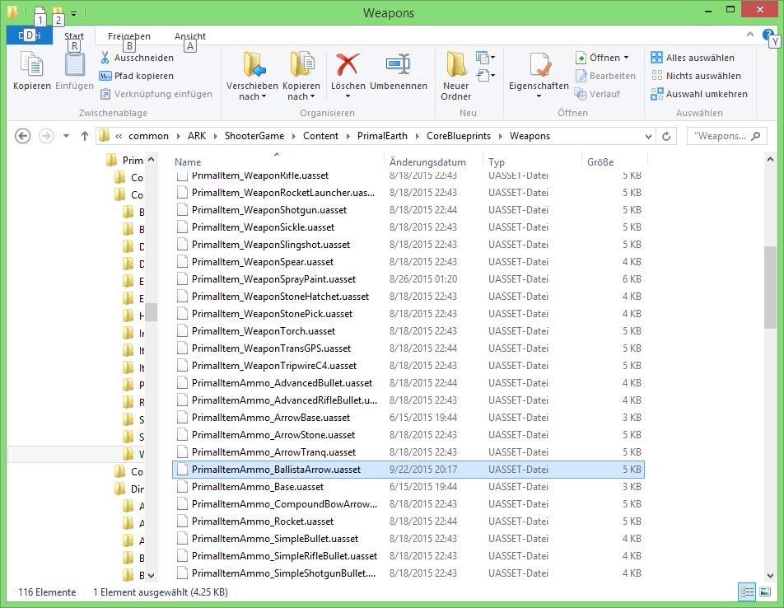Click the Forward navigation arrow
Viewport: 784px width, 608px height.
[46, 136]
